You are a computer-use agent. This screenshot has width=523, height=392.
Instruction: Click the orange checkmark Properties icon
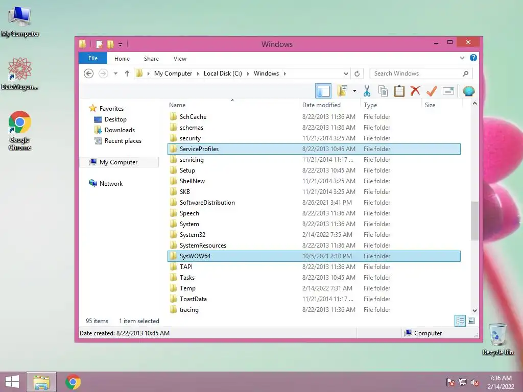point(432,91)
